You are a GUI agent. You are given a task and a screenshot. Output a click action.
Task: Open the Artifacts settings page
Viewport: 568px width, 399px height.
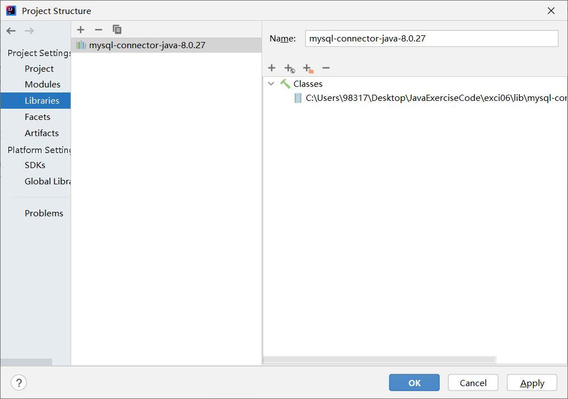41,133
